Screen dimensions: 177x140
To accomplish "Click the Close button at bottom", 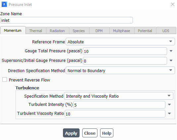I will 90,133.
